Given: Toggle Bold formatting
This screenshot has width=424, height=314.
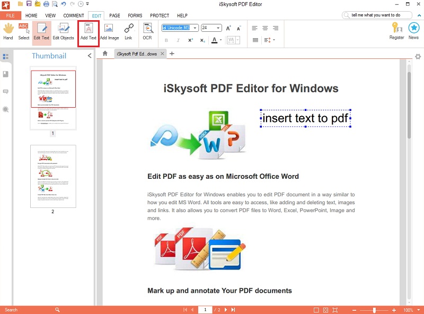Looking at the screenshot, I should click(166, 40).
